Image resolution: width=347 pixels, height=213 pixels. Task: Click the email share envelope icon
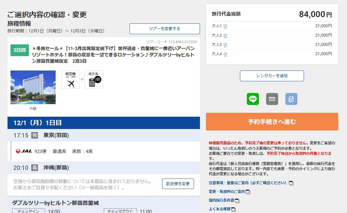point(272,99)
